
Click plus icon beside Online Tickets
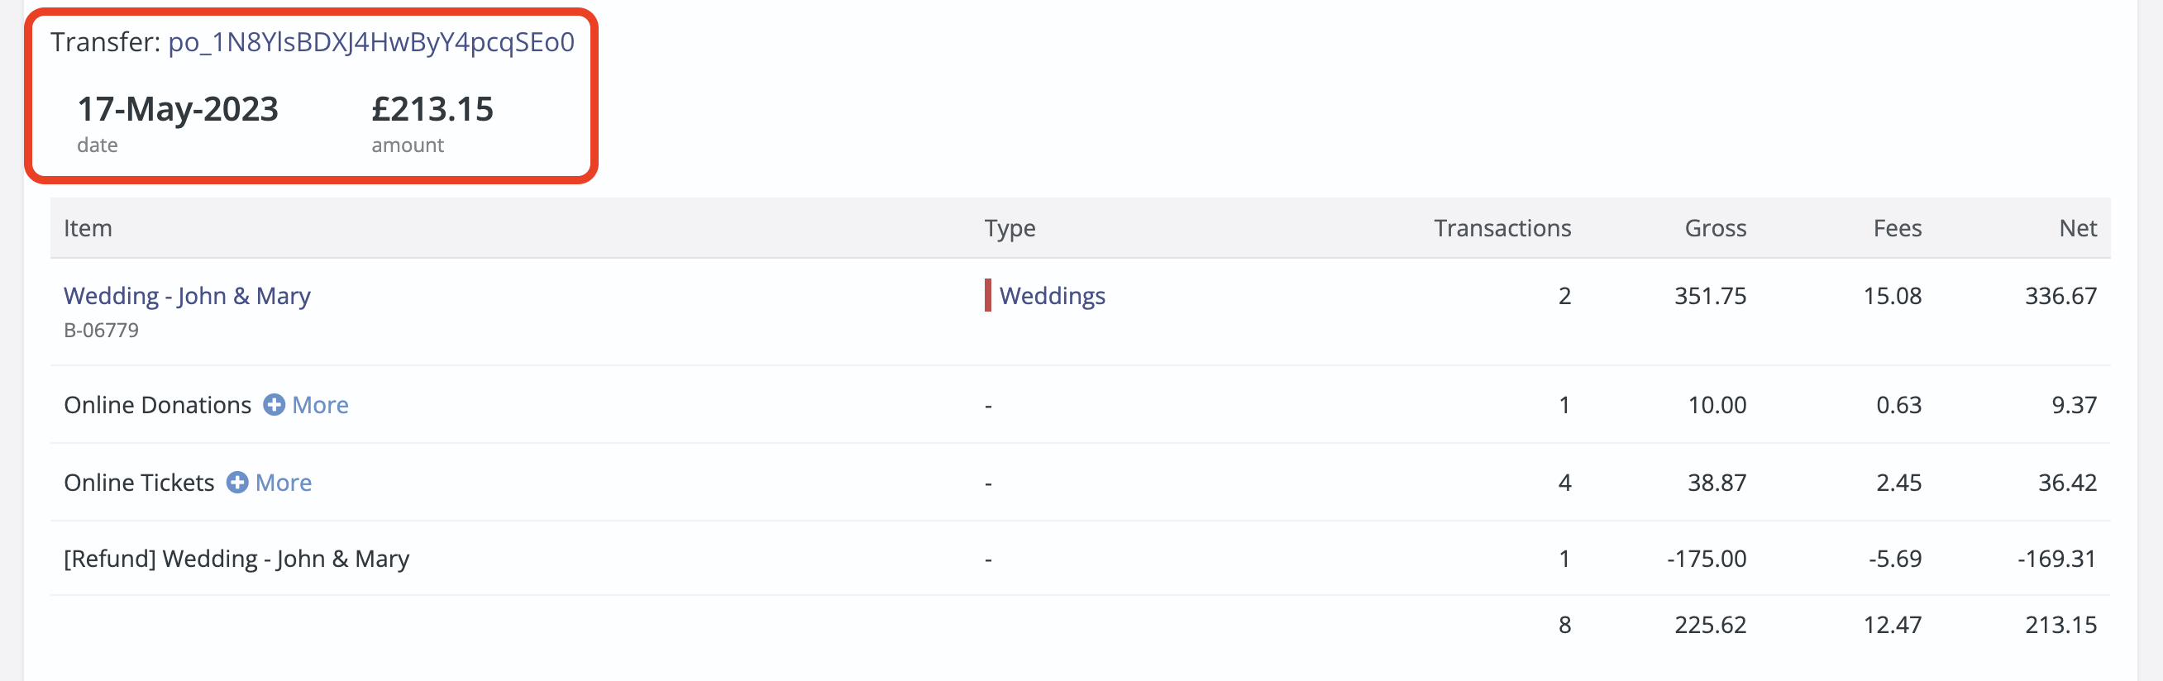pyautogui.click(x=237, y=482)
